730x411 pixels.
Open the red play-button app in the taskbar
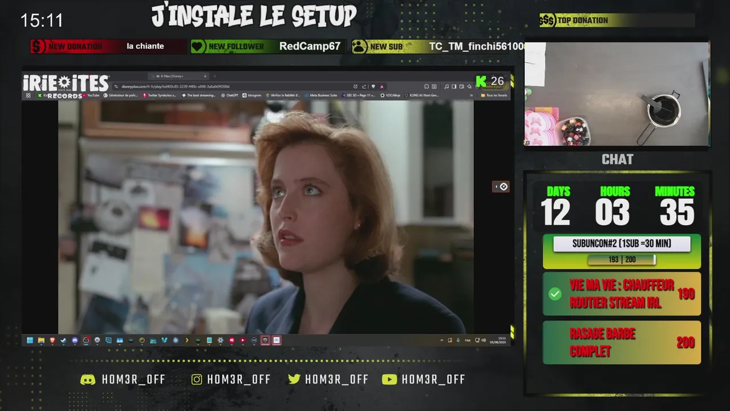click(x=242, y=340)
